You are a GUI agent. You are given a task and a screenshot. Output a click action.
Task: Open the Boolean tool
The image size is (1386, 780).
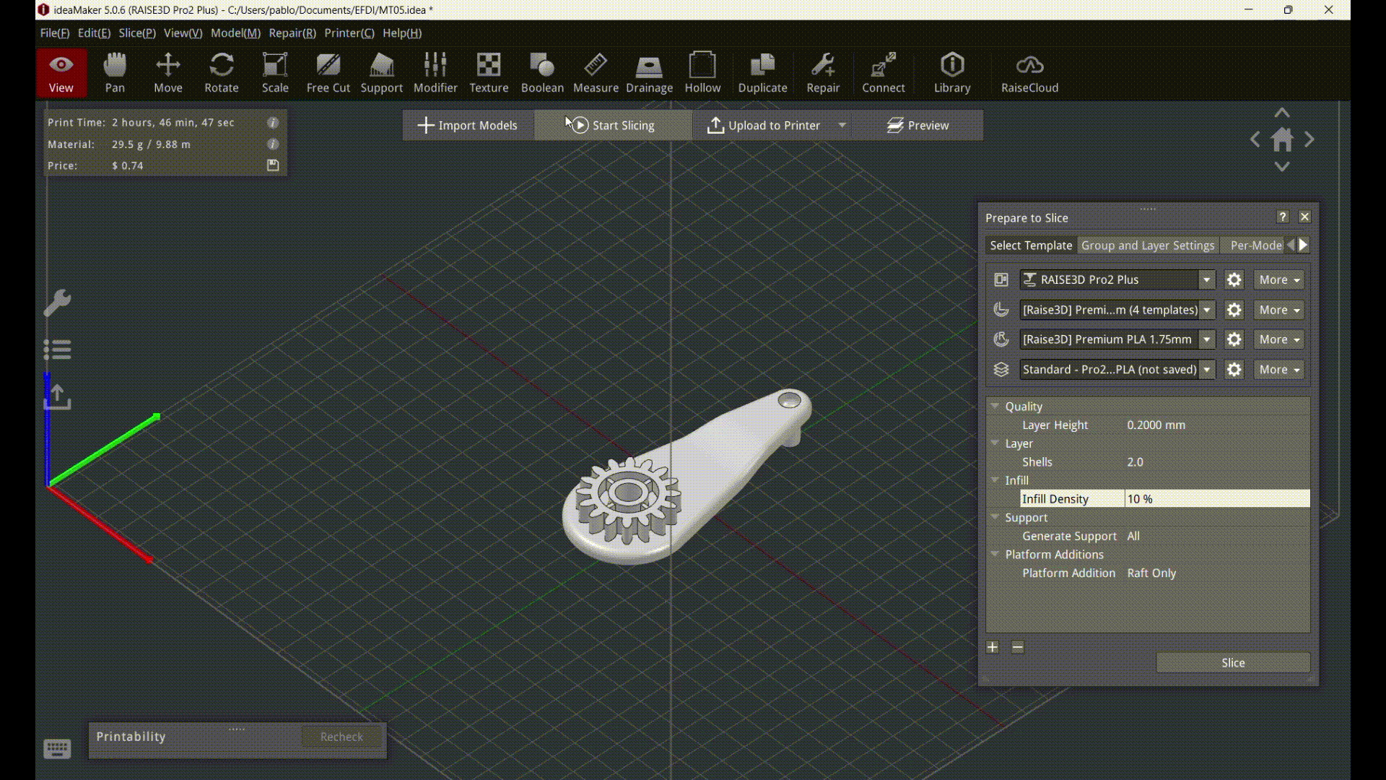point(542,72)
